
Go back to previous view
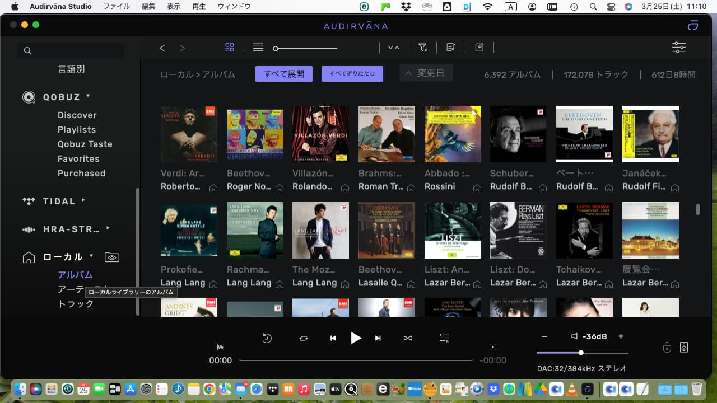162,48
